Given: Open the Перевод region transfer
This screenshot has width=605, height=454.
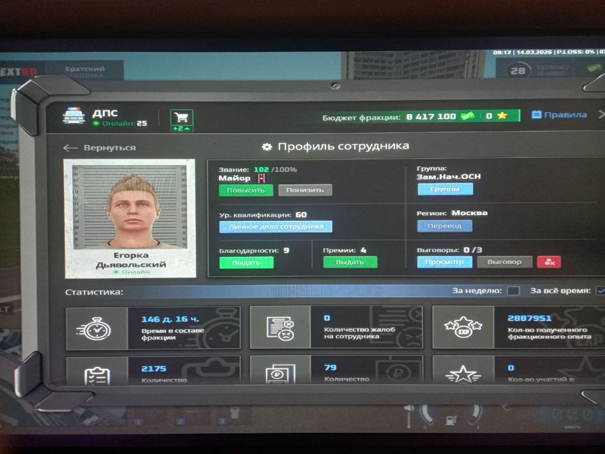Looking at the screenshot, I should tap(444, 226).
